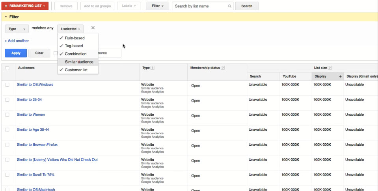This screenshot has height=191, width=378.
Task: Check the box for Similar to OS:Windows
Action: point(7,85)
